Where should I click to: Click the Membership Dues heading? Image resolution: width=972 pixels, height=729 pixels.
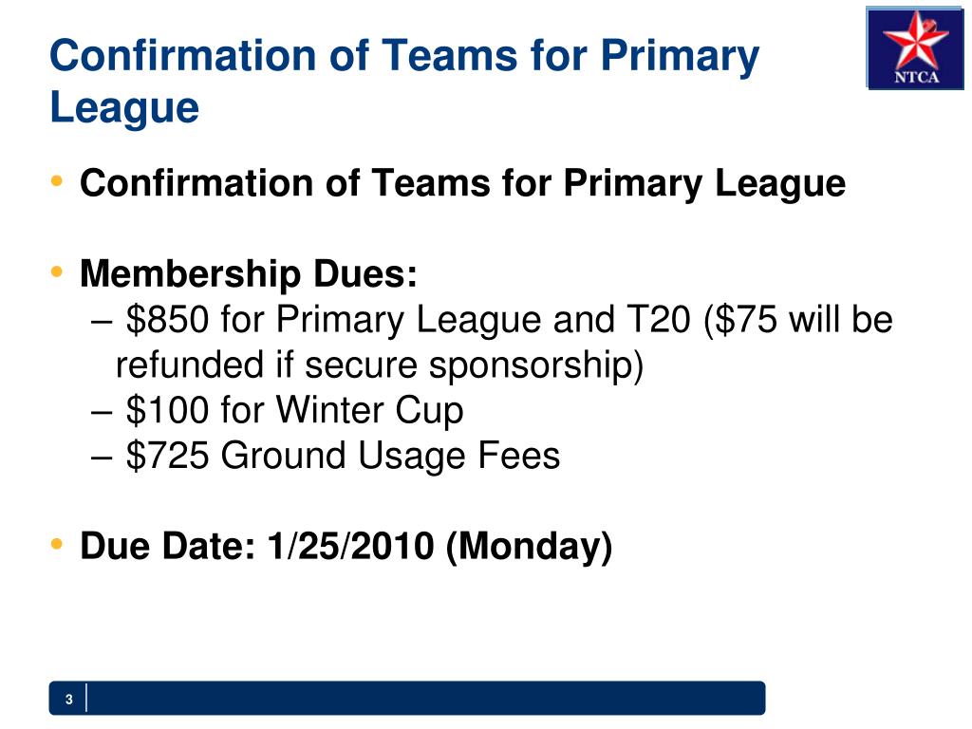[x=249, y=273]
